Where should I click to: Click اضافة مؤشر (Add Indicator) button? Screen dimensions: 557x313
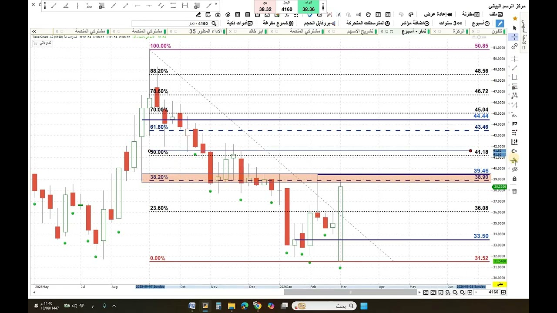point(415,23)
